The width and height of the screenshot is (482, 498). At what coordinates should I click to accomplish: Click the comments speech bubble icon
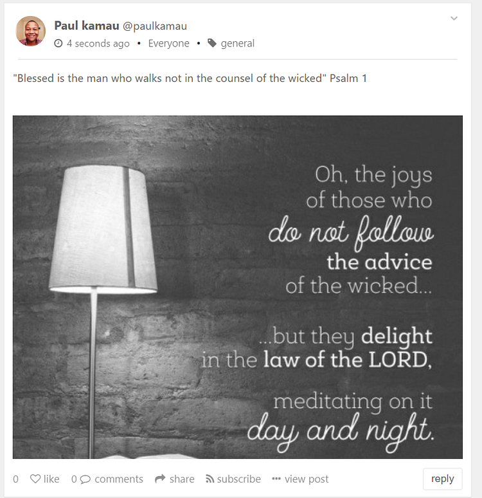(85, 479)
